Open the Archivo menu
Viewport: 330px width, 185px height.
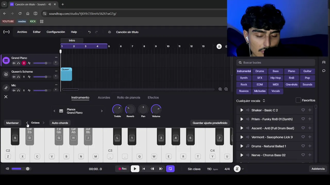click(x=22, y=32)
